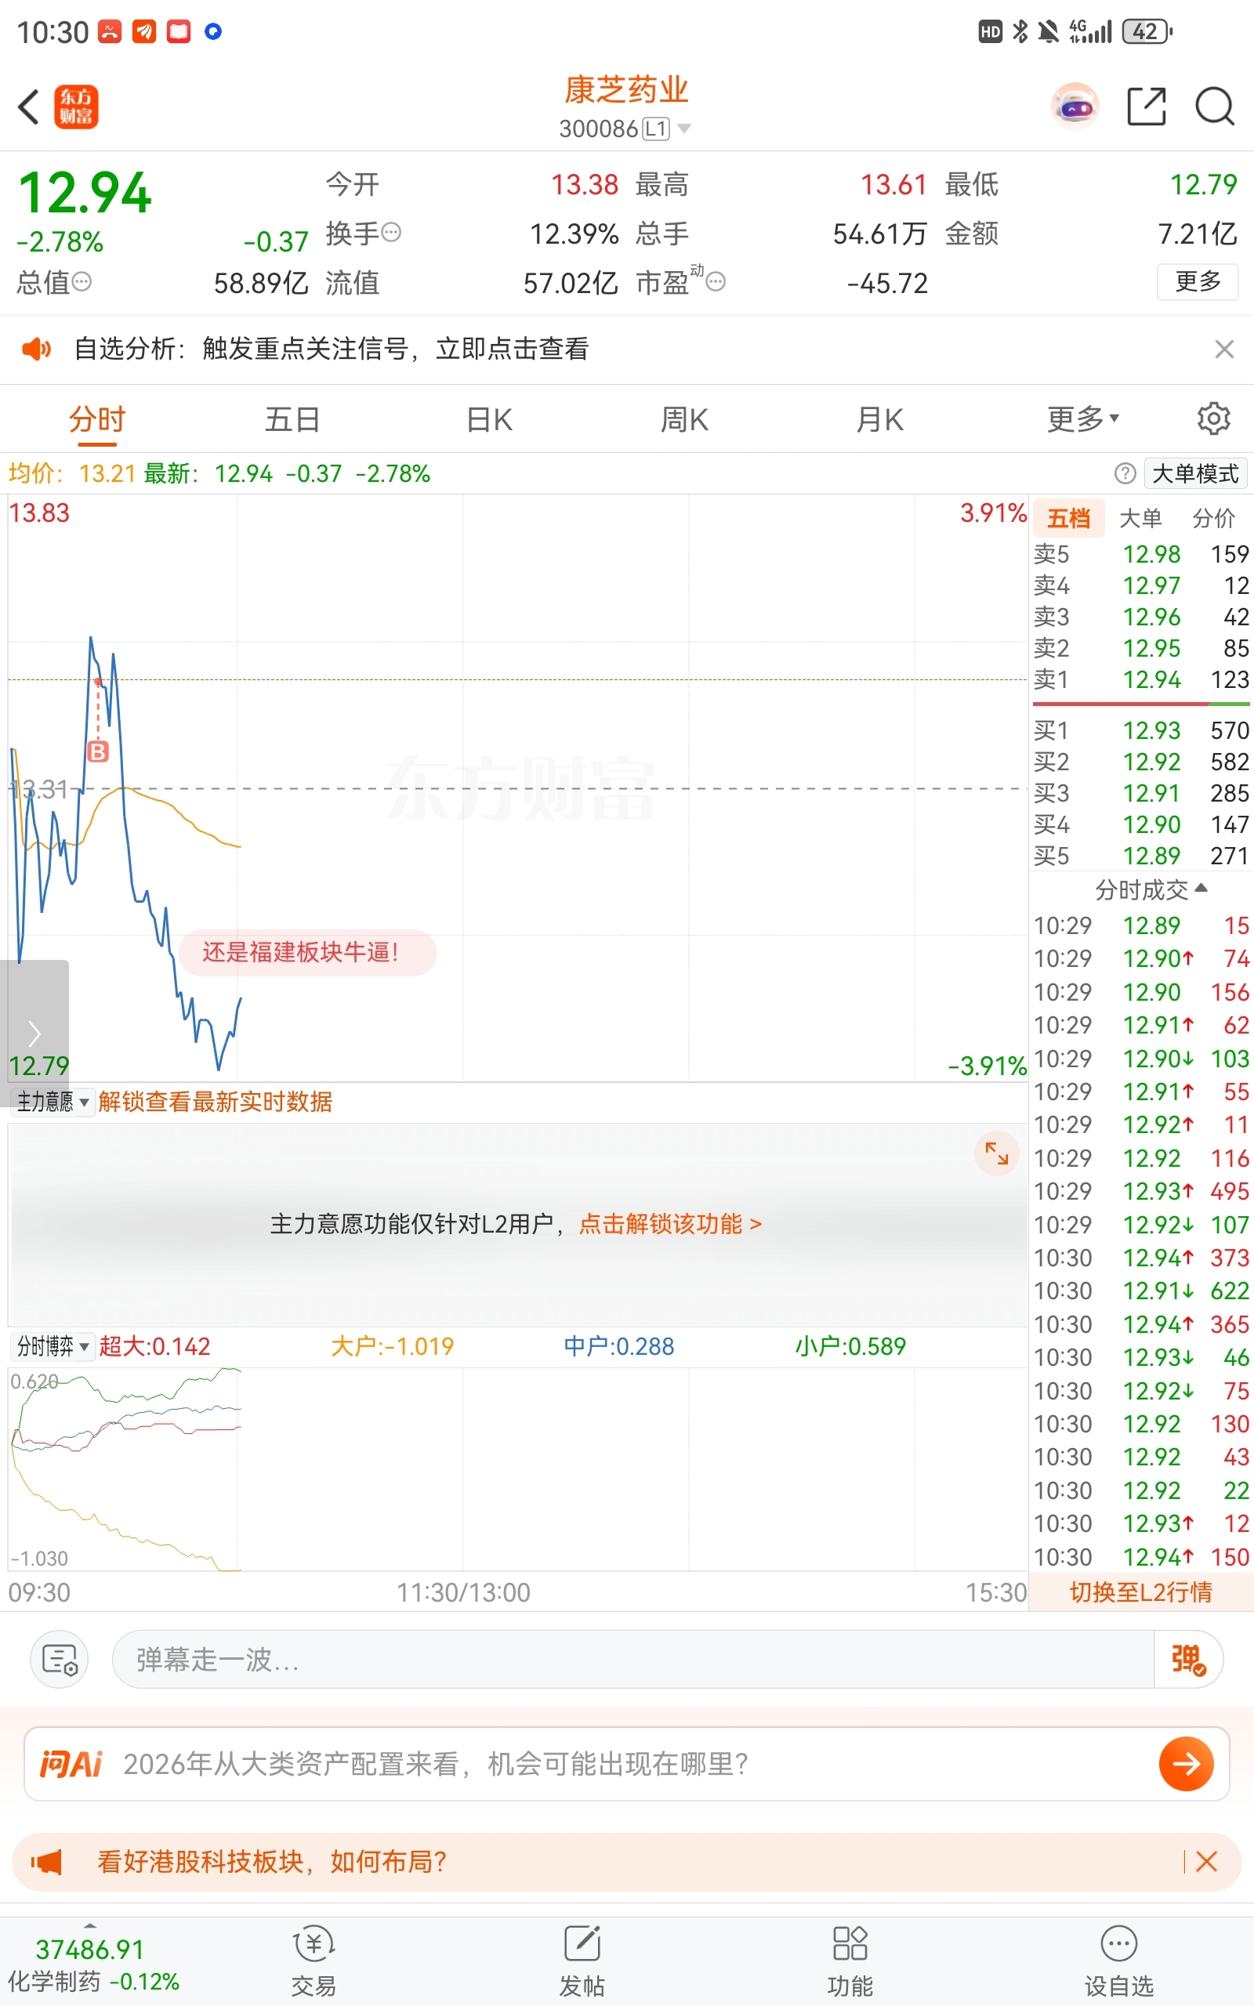
Task: Open the 主力意愿 indicator dropdown
Action: click(52, 1102)
